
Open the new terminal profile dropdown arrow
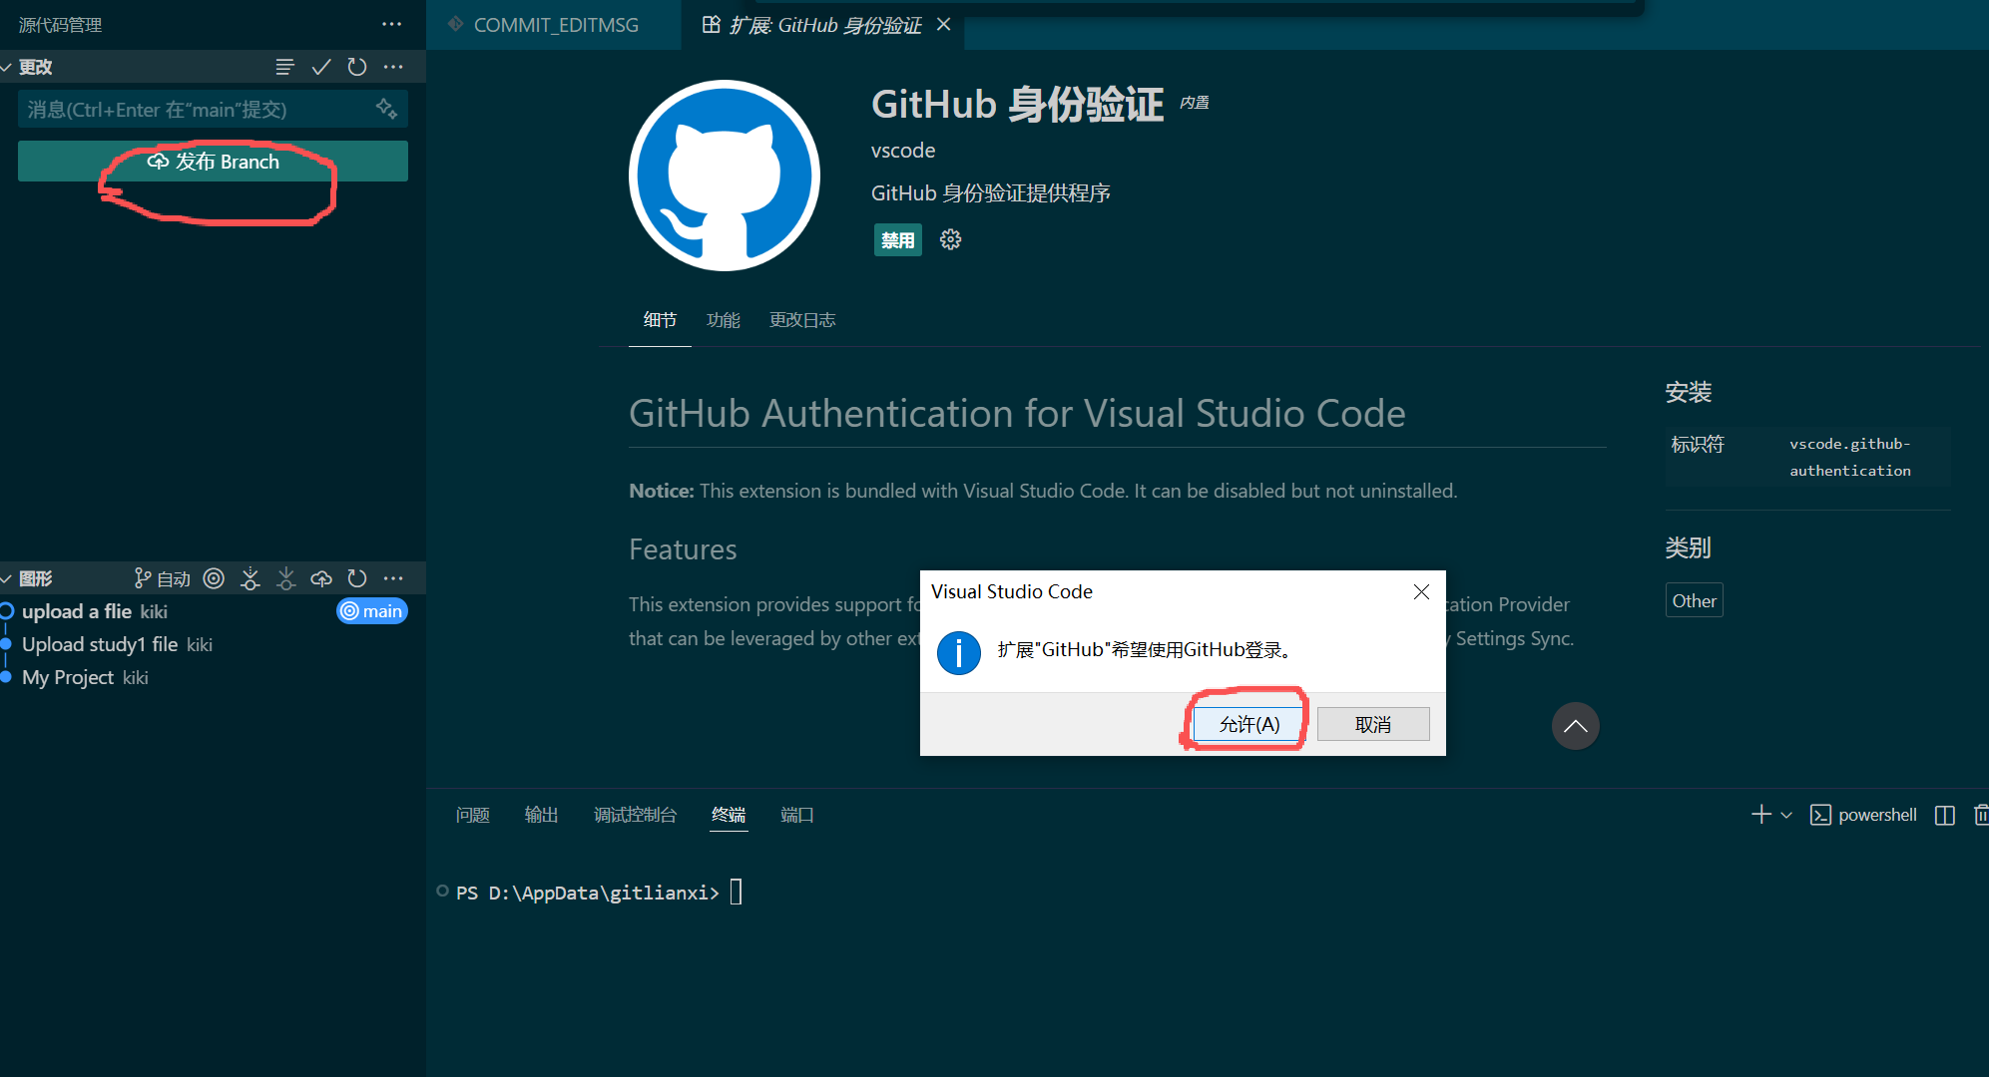(1786, 815)
